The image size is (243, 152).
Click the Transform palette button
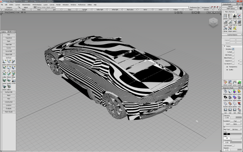9,38
